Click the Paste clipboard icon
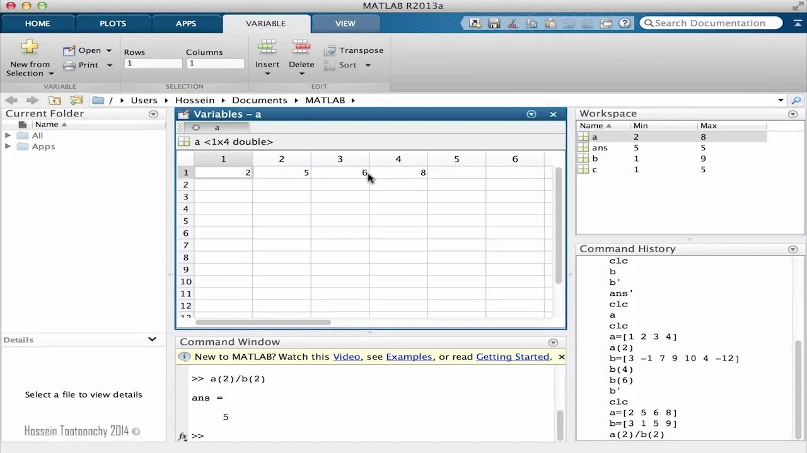 click(x=550, y=23)
